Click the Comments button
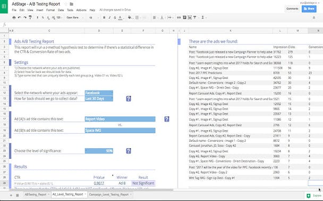The image size is (323, 201). pyautogui.click(x=292, y=9)
